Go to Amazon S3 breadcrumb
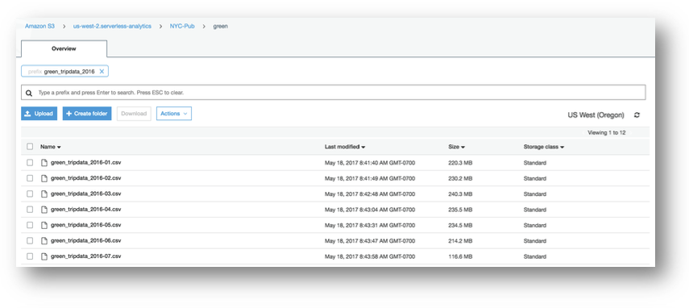 [x=39, y=27]
